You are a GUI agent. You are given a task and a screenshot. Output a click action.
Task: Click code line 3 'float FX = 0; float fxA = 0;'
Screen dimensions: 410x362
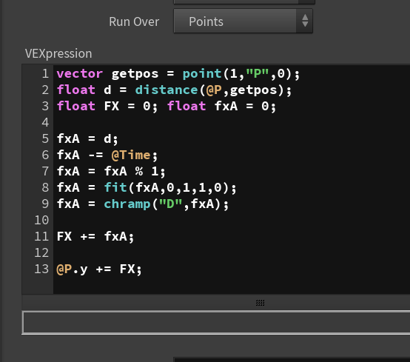(167, 107)
